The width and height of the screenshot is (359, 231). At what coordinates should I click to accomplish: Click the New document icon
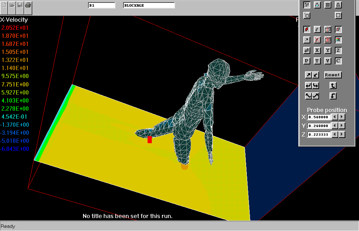[x=4, y=5]
